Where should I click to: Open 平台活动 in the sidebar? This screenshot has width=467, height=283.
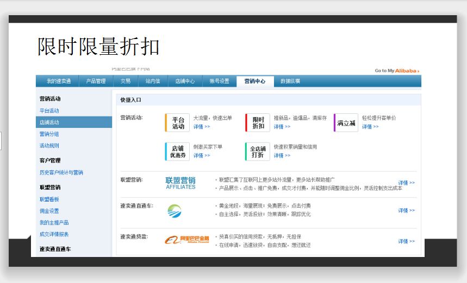49,111
